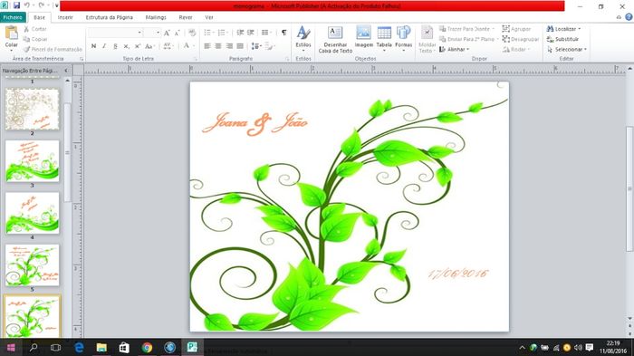This screenshot has height=356, width=634.
Task: Open the Localizar dropdown arrow
Action: (x=580, y=29)
